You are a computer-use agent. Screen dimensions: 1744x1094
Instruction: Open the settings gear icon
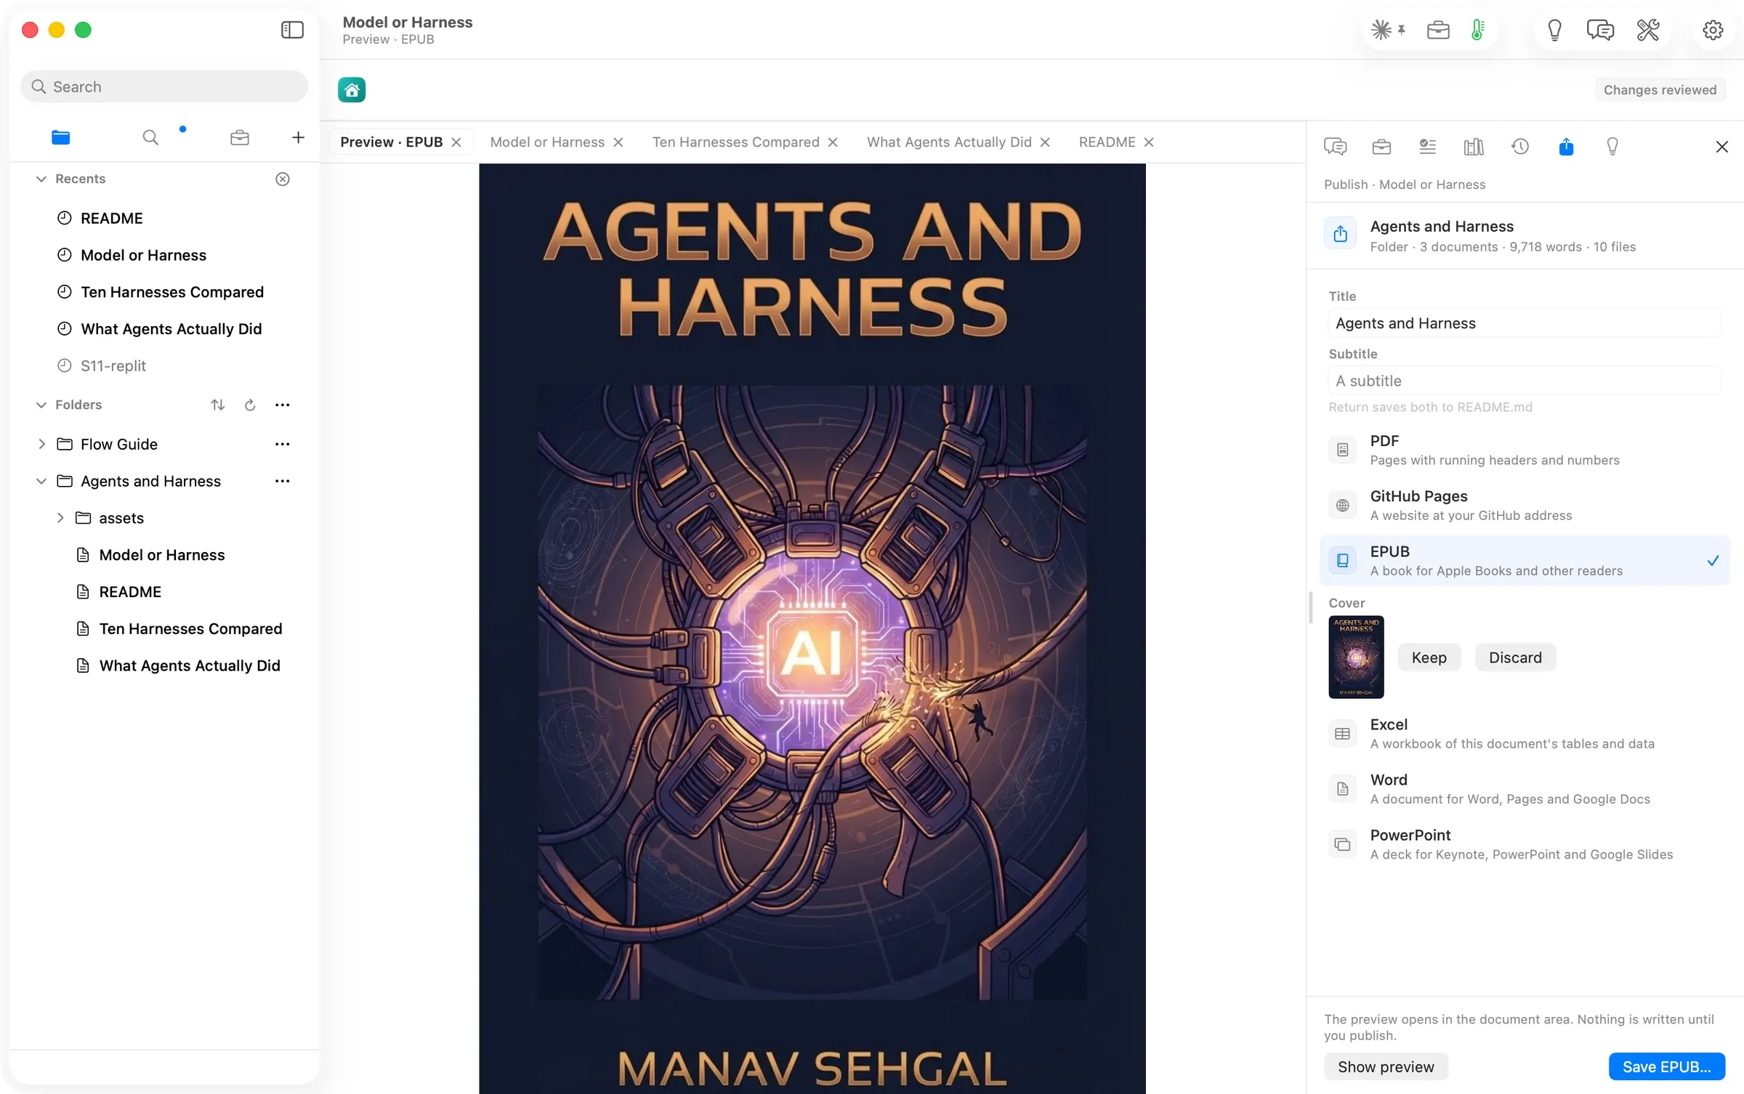point(1713,30)
